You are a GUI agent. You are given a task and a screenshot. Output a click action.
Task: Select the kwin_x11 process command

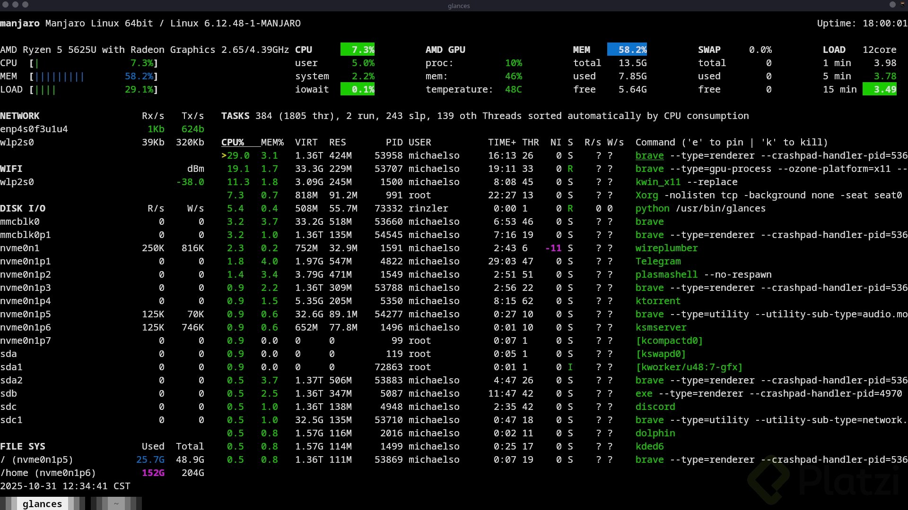(658, 182)
